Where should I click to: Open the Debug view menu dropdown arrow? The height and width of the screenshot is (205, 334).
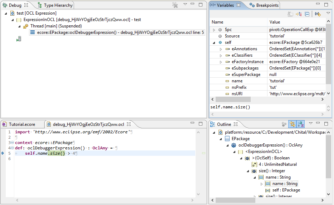(x=185, y=4)
